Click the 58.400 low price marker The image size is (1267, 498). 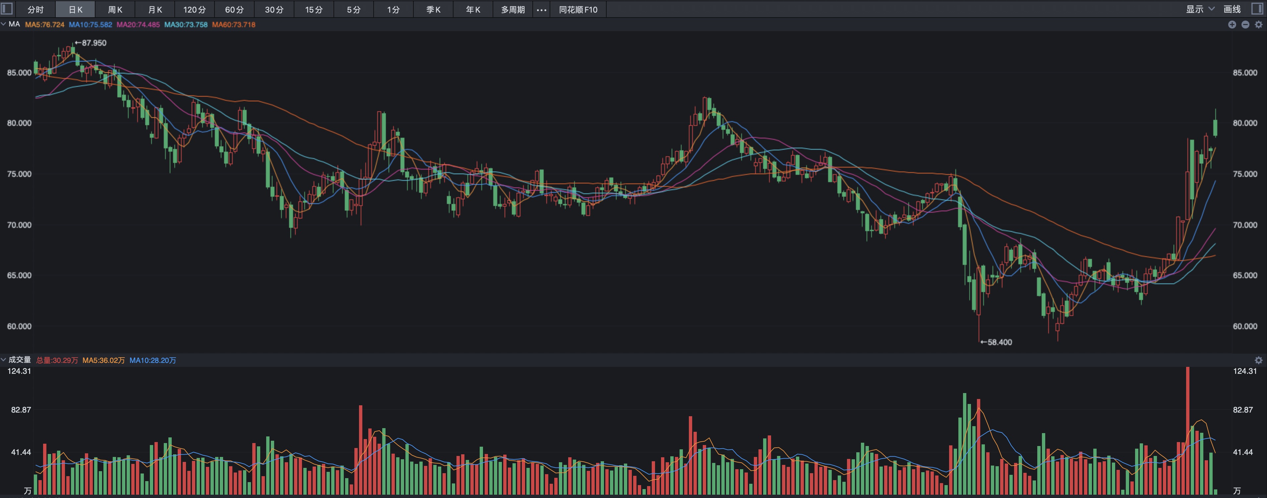coord(999,342)
